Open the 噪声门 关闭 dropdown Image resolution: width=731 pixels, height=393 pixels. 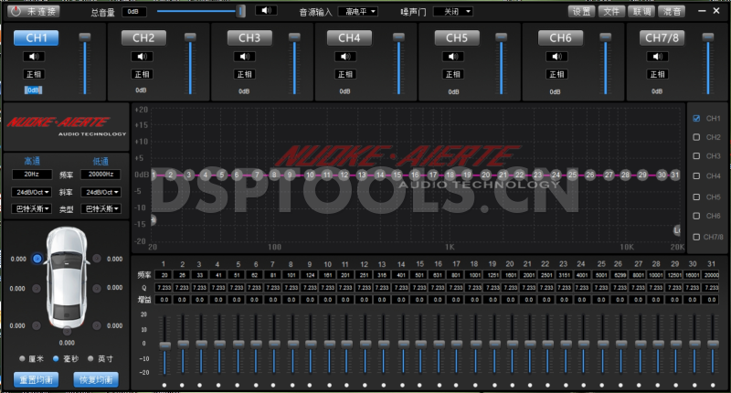pyautogui.click(x=453, y=12)
